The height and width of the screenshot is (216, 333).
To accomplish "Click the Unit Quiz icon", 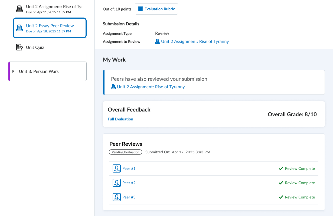I will [x=19, y=48].
